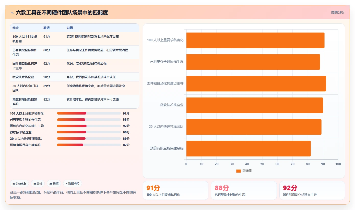Click the chart bar for 固件和自动化构建占主导
The image size is (355, 210).
[256, 83]
